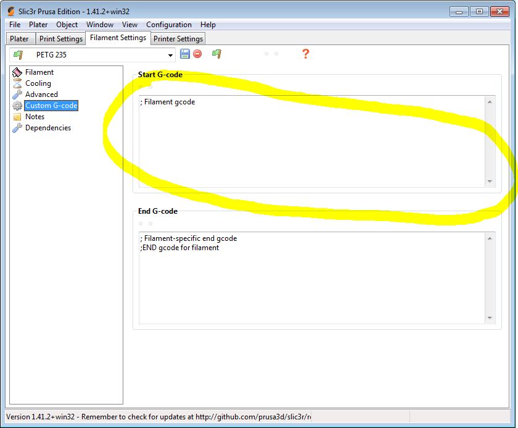Click Start G-code scrollbar down arrow

(490, 182)
